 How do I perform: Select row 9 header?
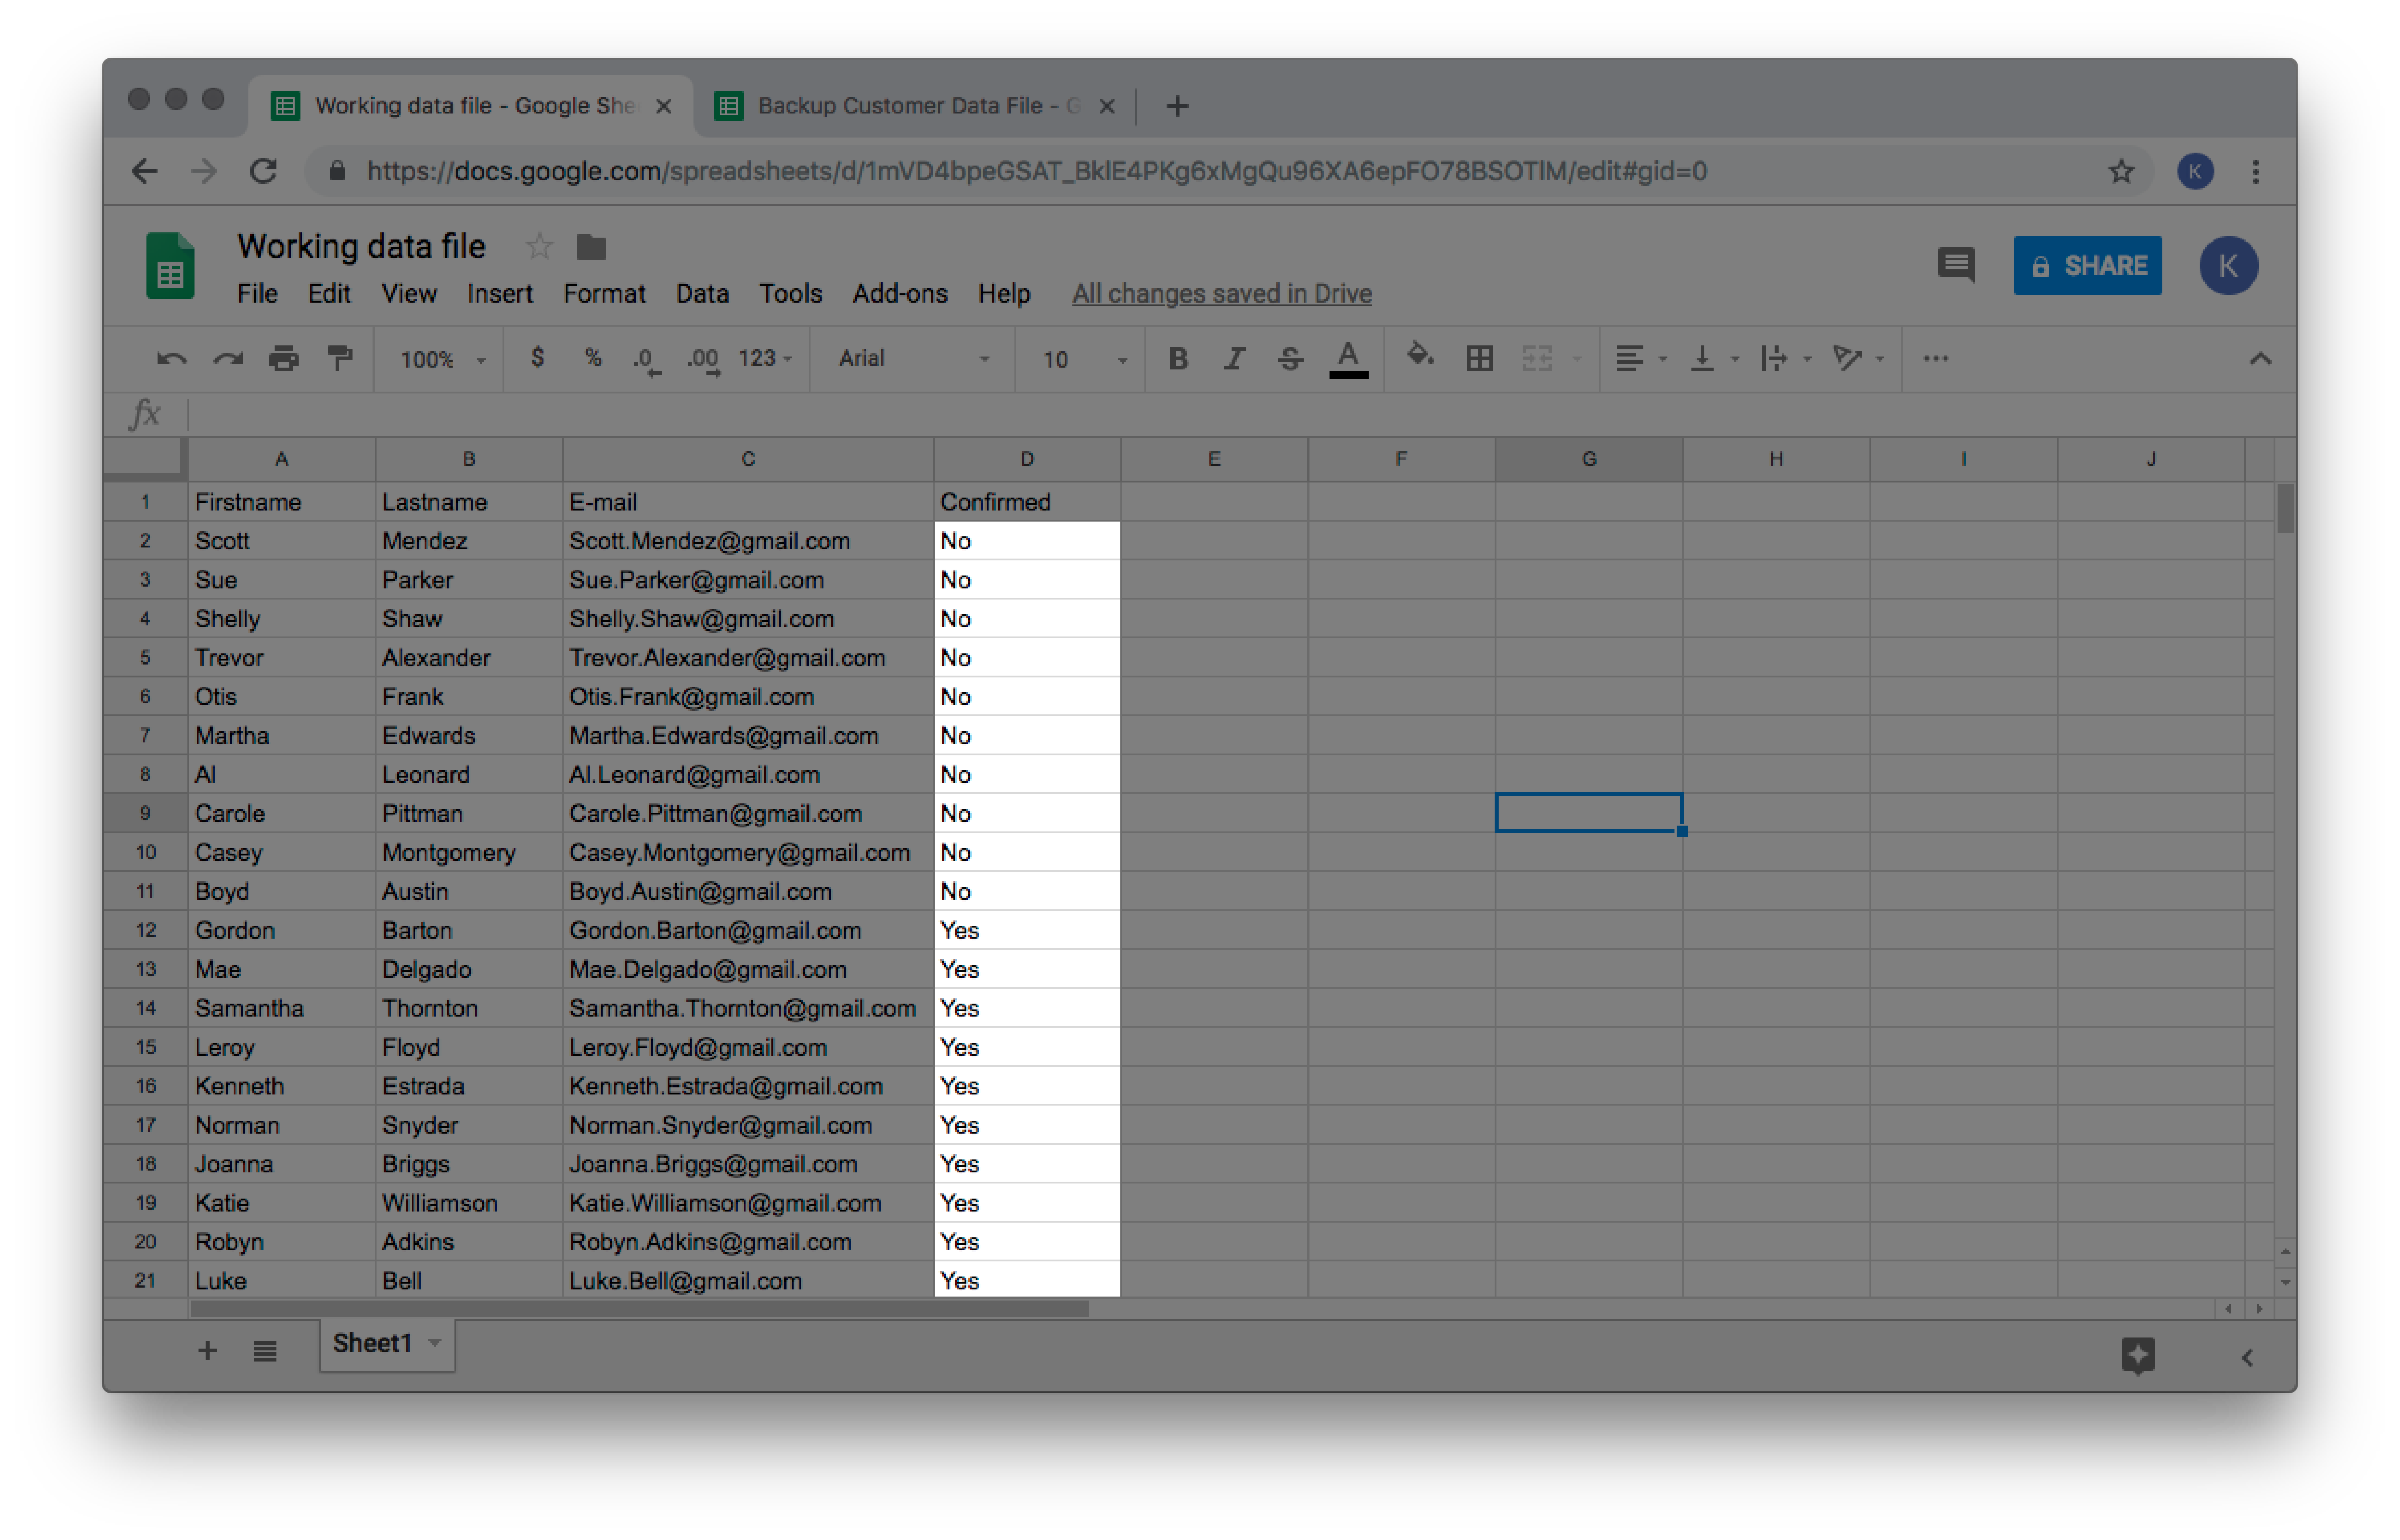(145, 813)
